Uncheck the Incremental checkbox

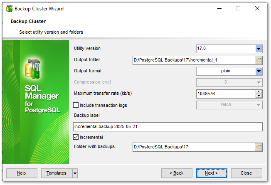click(76, 137)
